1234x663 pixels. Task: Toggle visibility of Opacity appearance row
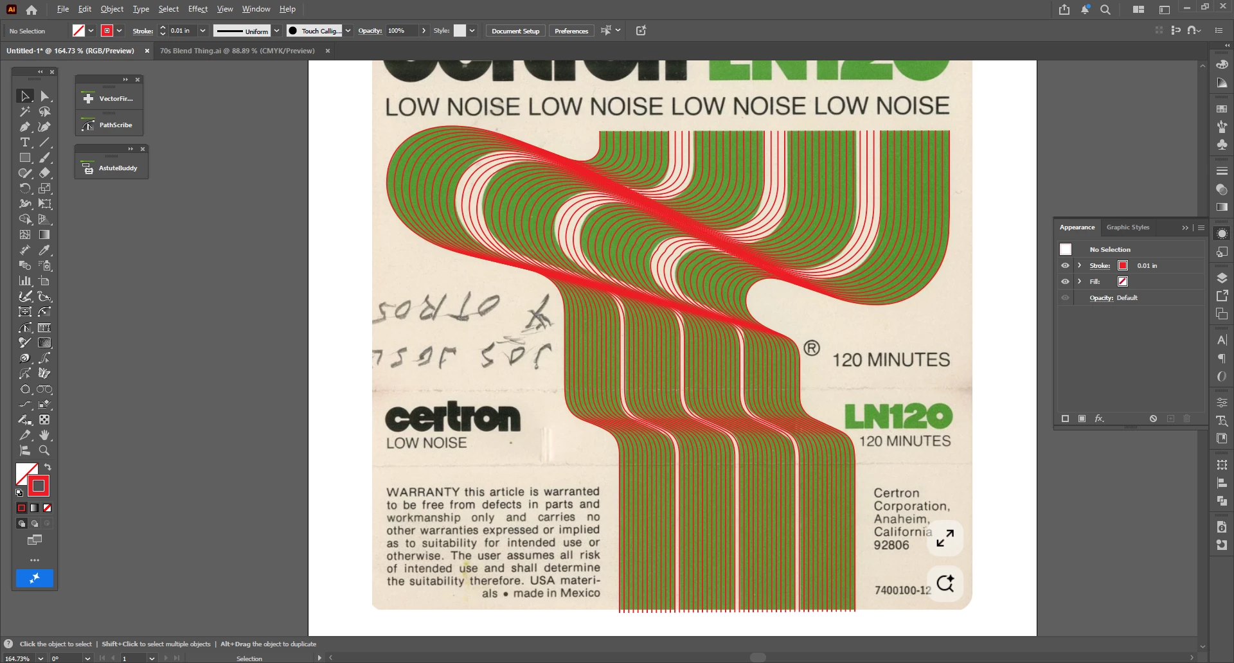click(1065, 297)
